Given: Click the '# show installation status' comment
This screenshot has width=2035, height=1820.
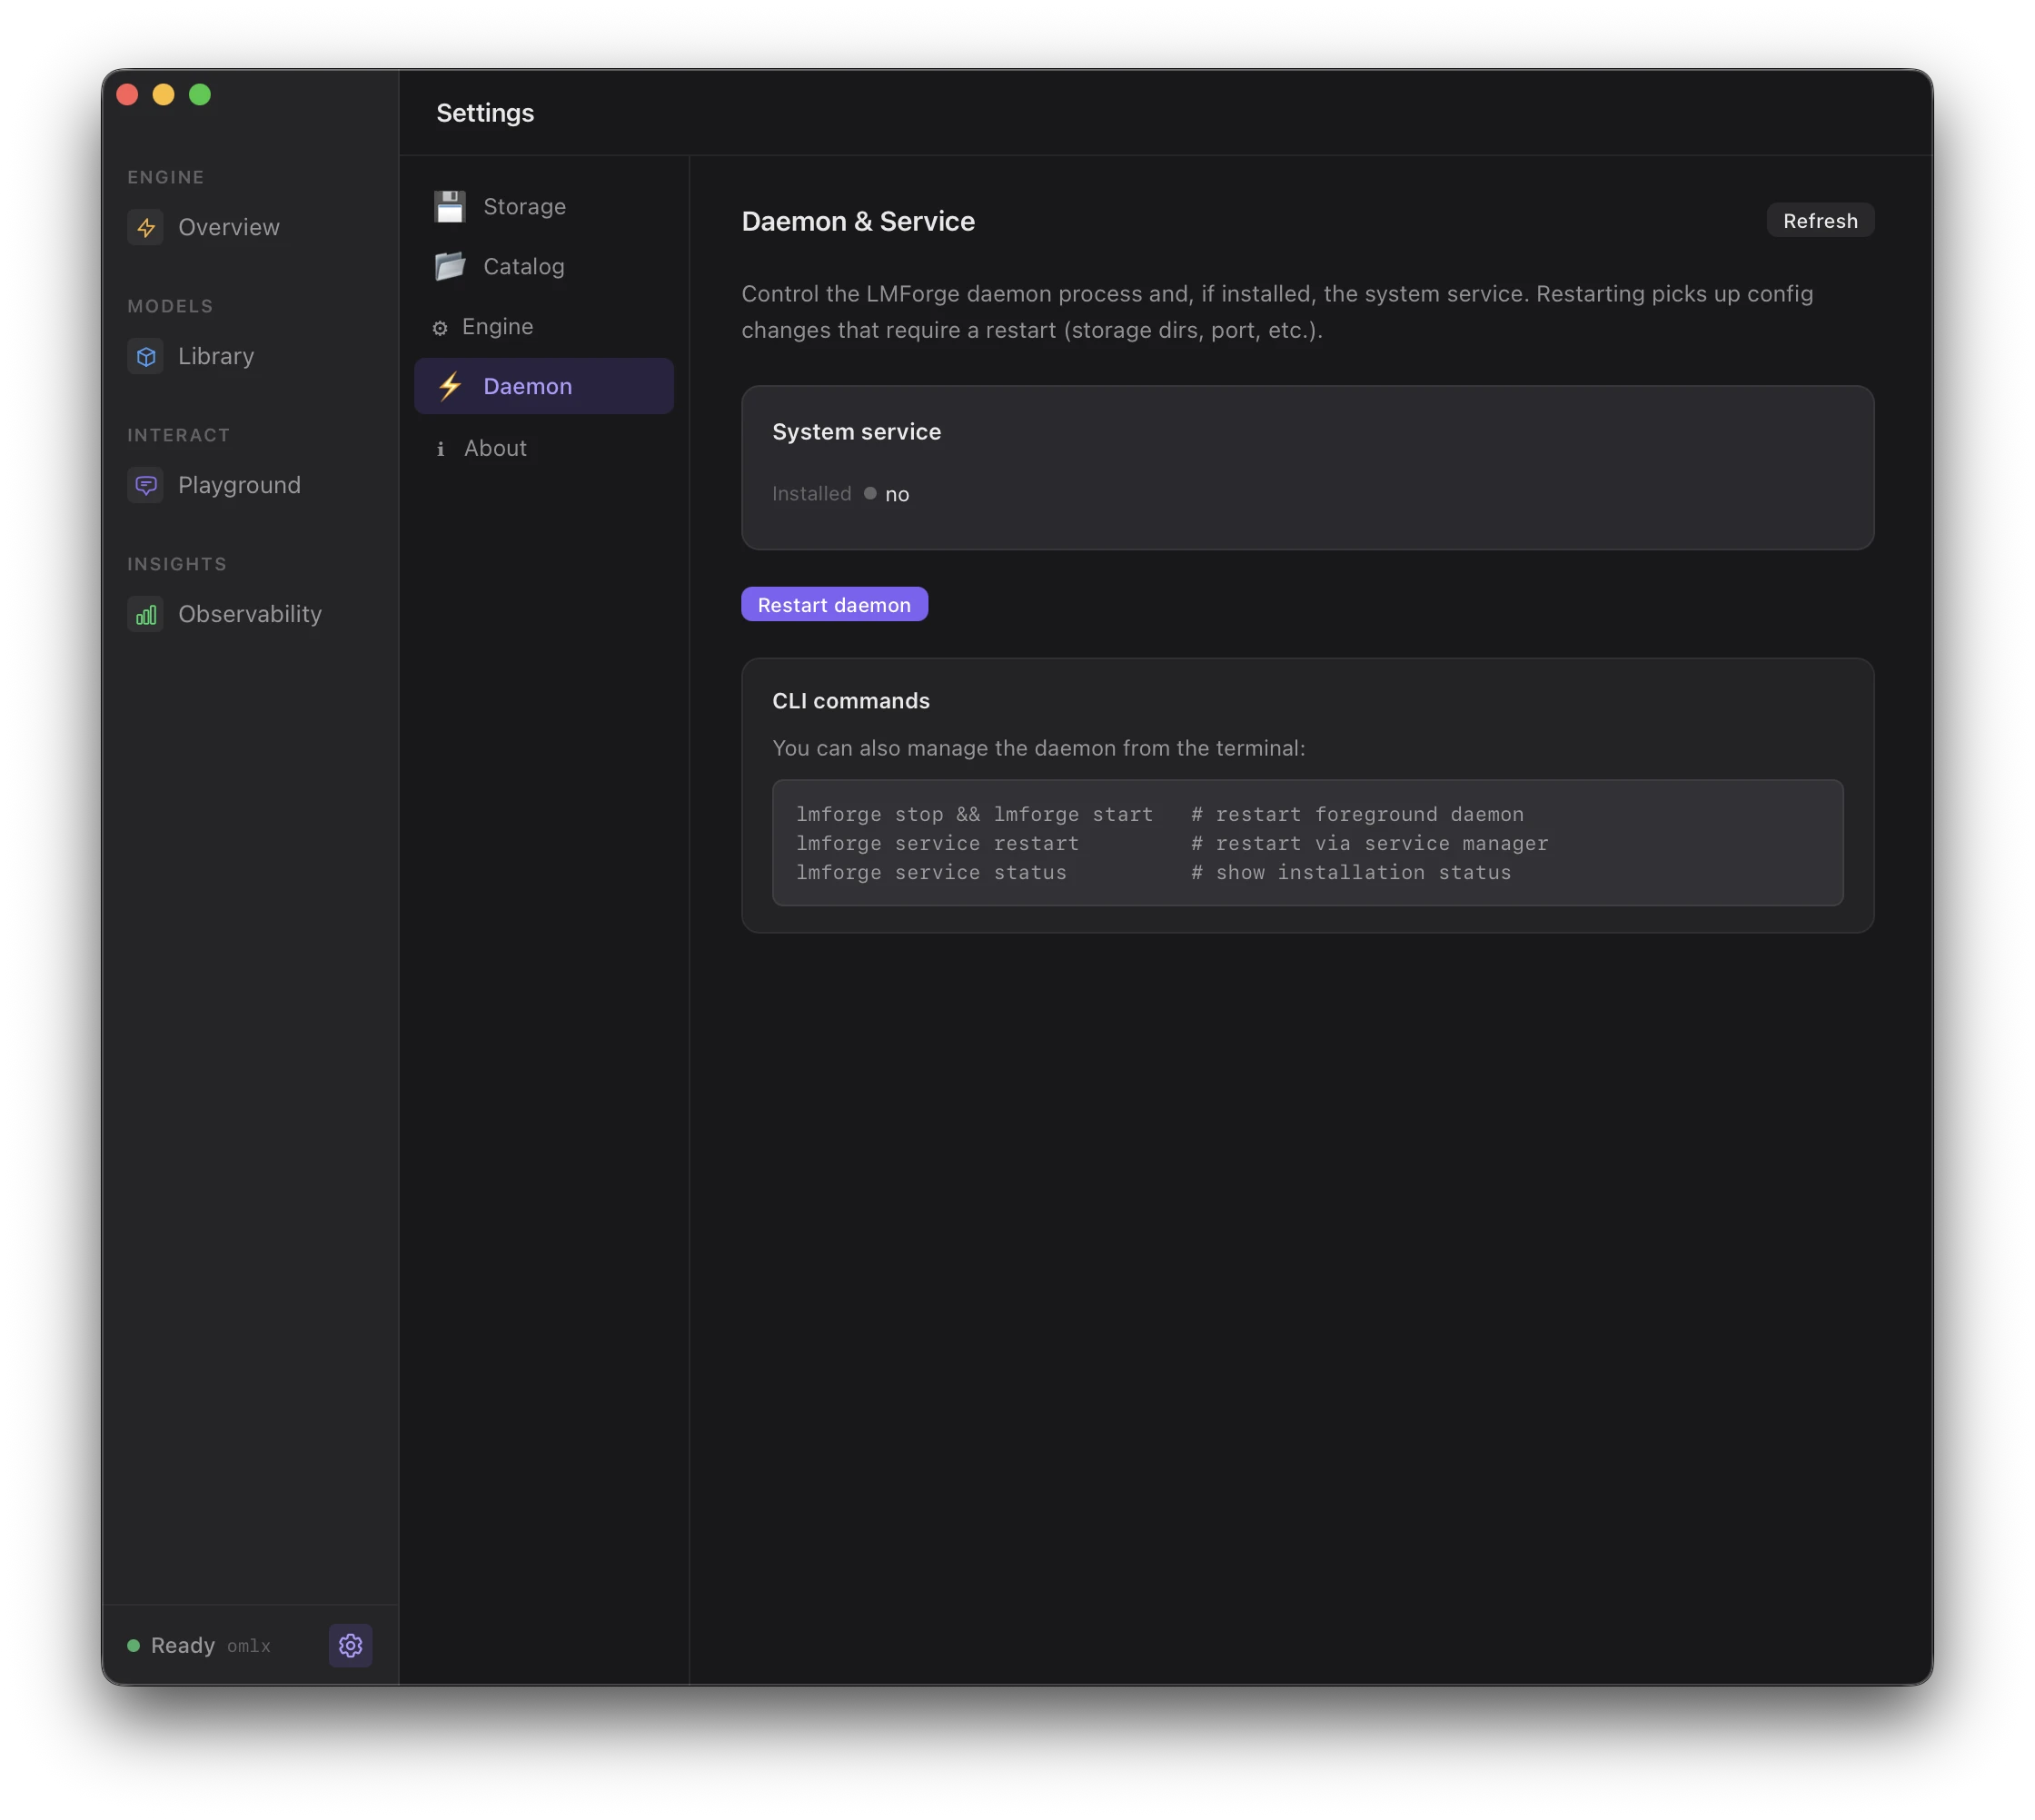Looking at the screenshot, I should [1351, 872].
